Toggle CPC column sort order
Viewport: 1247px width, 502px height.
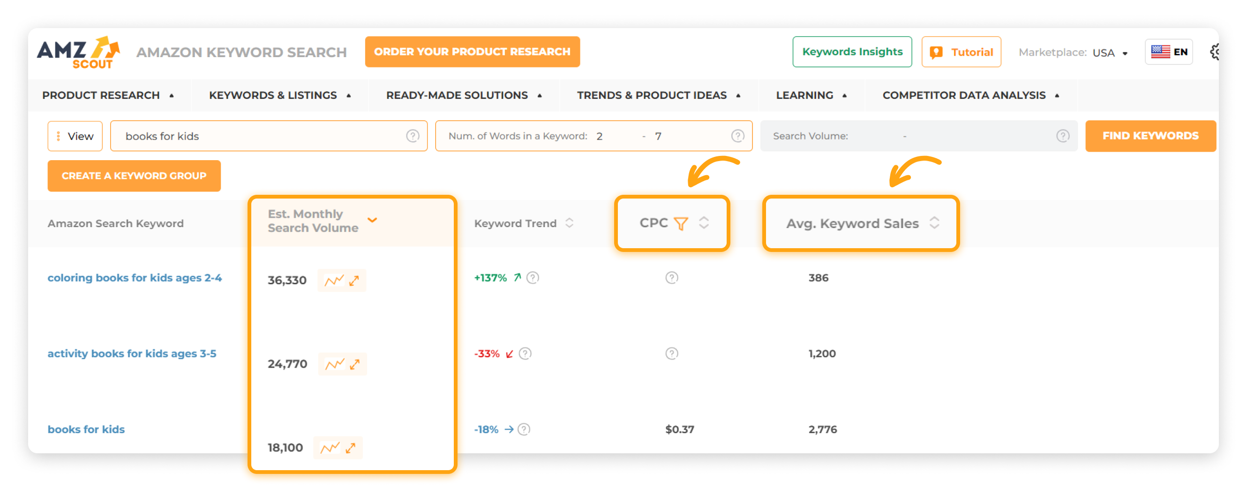703,223
